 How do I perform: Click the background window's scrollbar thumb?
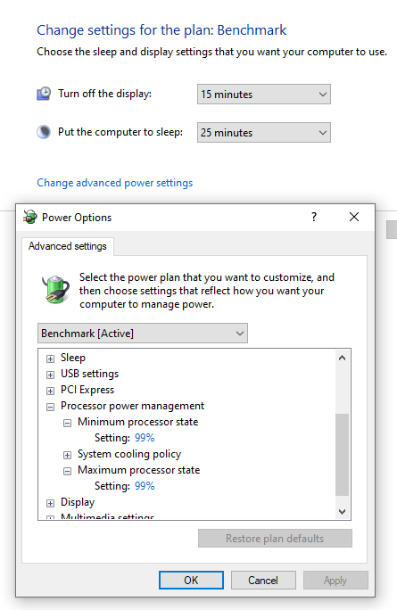pyautogui.click(x=392, y=229)
